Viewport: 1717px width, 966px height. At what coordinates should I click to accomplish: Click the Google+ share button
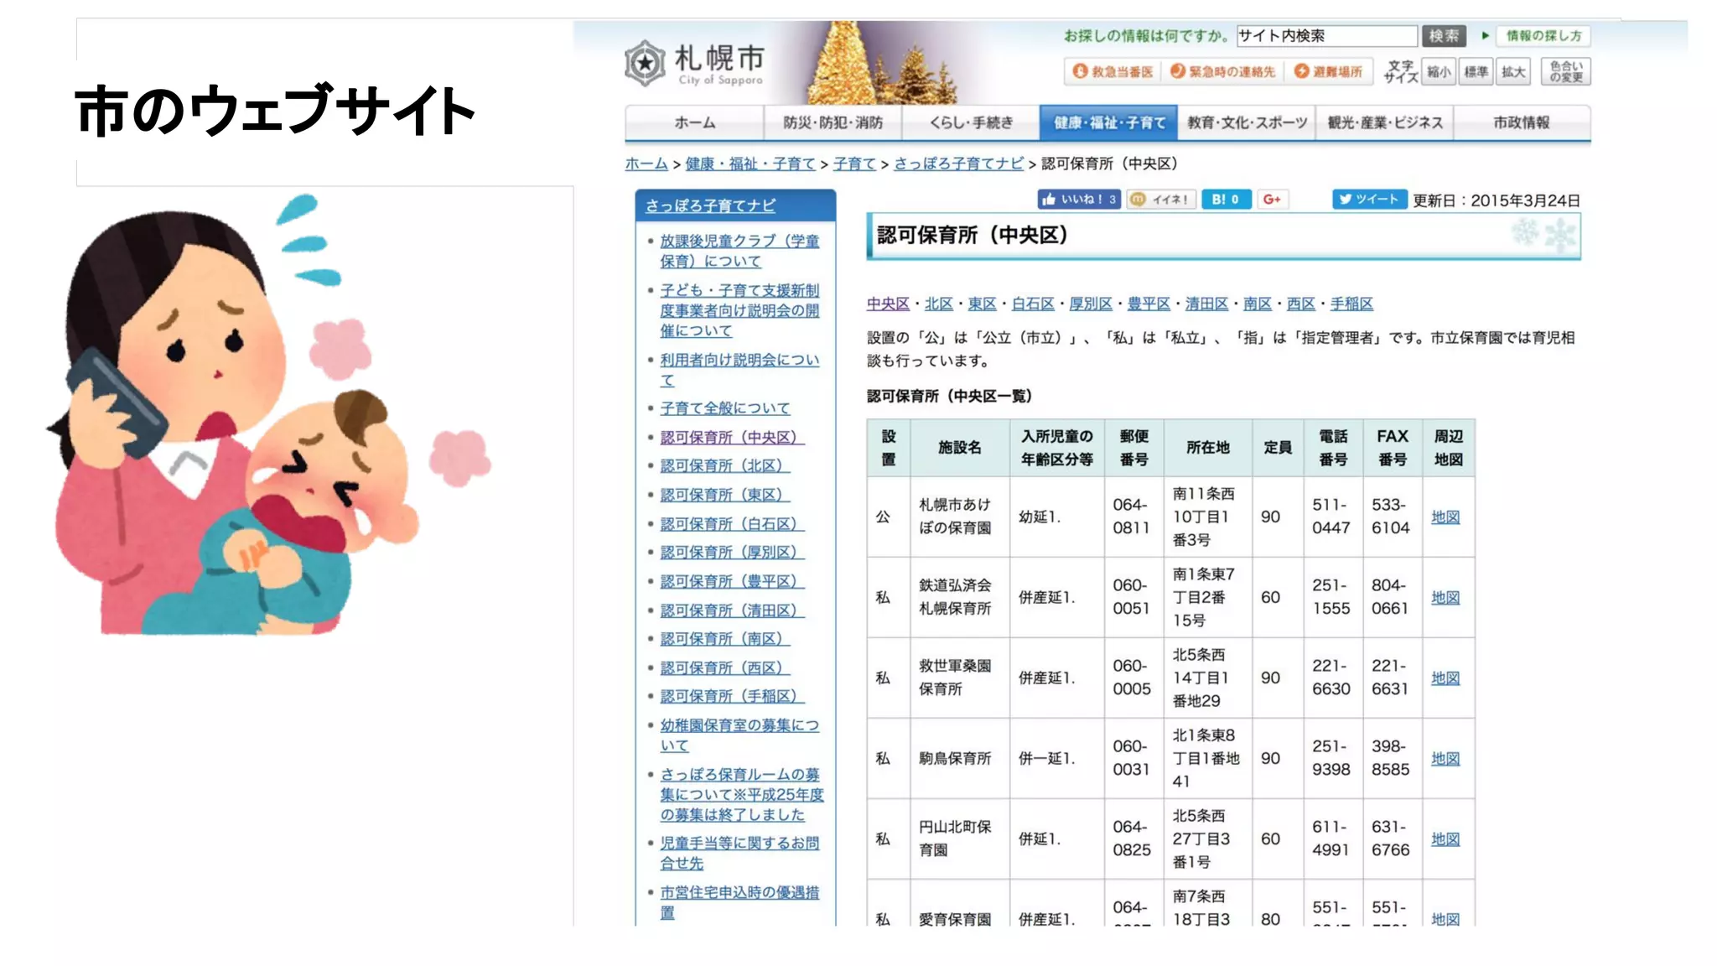(x=1273, y=200)
